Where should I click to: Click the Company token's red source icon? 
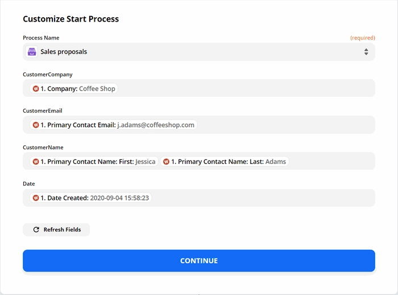point(36,88)
